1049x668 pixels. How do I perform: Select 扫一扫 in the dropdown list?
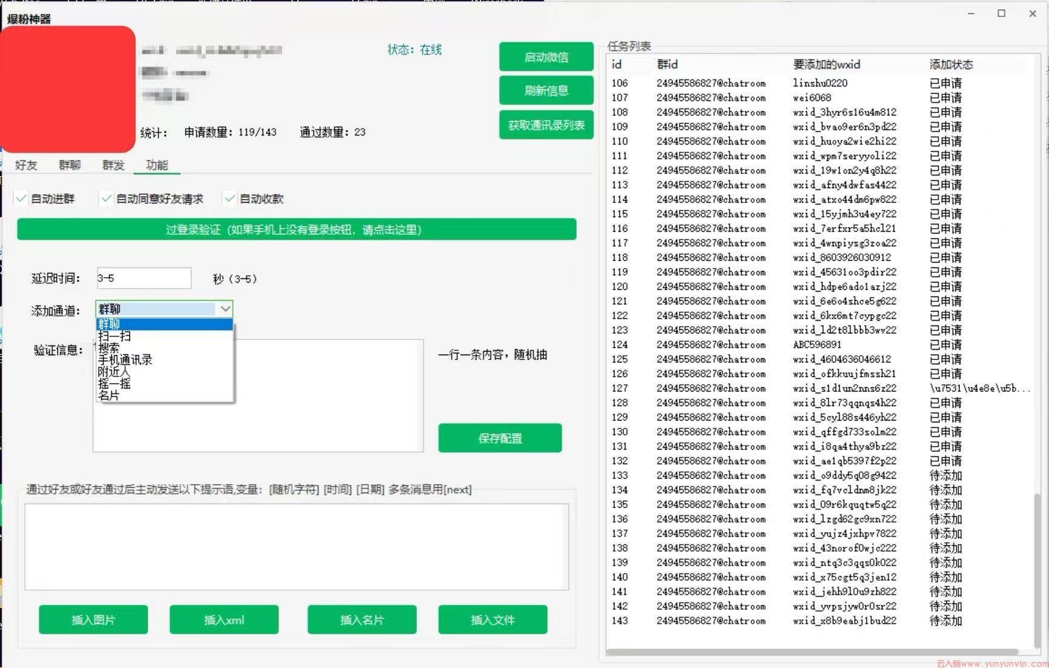[164, 336]
